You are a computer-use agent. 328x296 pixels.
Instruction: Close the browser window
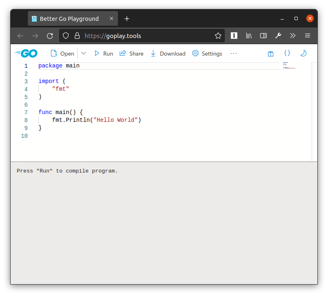(310, 18)
